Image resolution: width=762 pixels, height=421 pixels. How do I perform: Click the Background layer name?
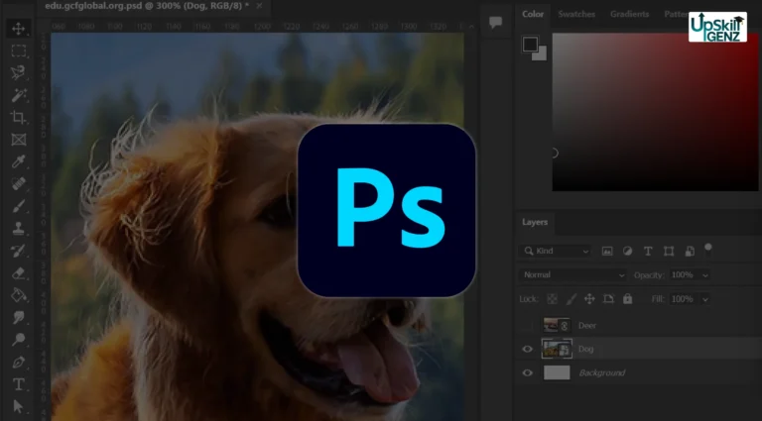601,373
